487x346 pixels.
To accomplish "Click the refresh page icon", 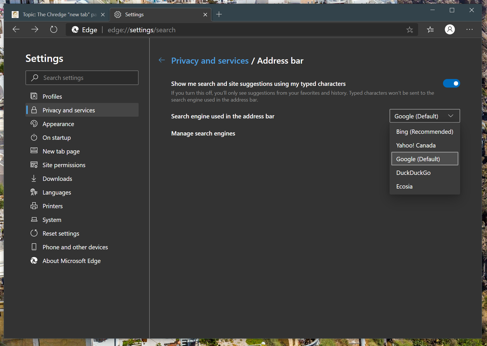I will point(54,29).
